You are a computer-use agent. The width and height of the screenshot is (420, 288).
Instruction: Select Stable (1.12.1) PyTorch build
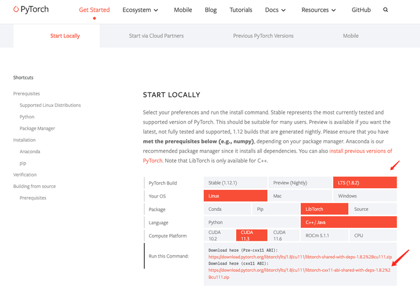coord(235,183)
